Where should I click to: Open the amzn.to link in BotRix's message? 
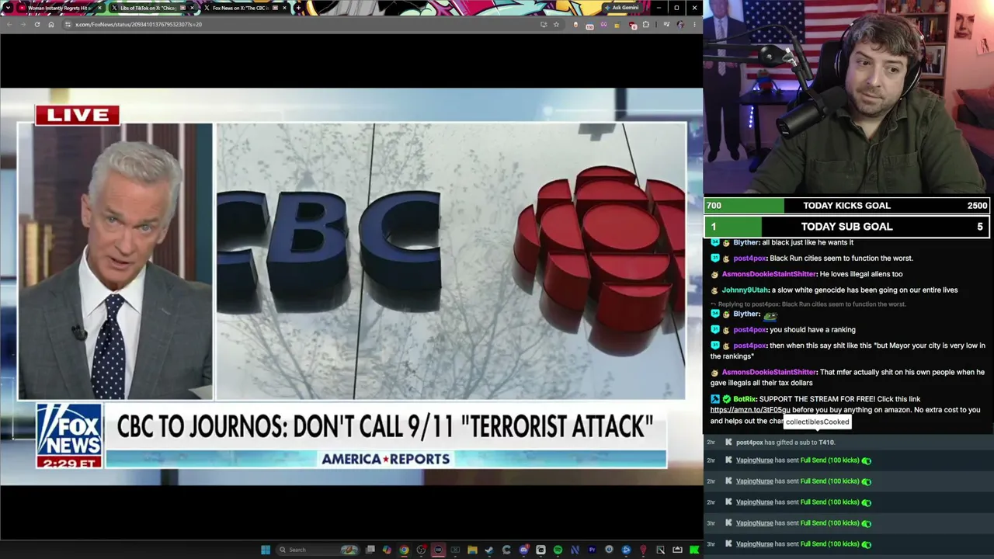[x=750, y=410]
